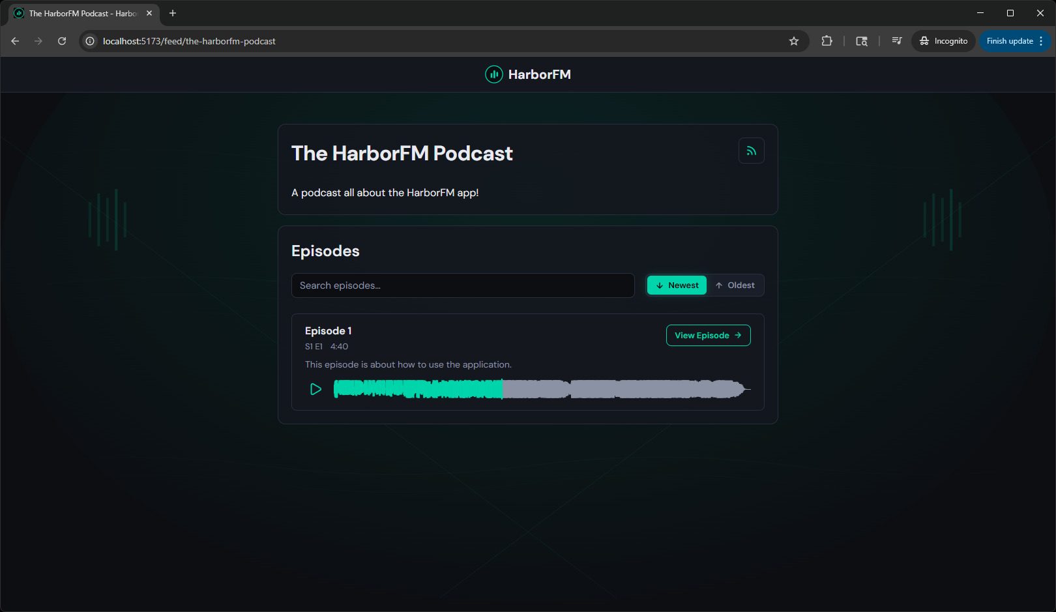
Task: Click the site information icon in the address bar
Action: click(89, 40)
